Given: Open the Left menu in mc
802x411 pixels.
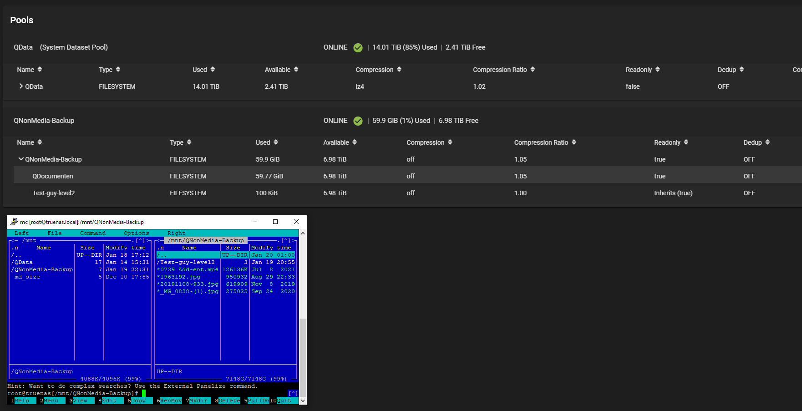Looking at the screenshot, I should pyautogui.click(x=21, y=233).
